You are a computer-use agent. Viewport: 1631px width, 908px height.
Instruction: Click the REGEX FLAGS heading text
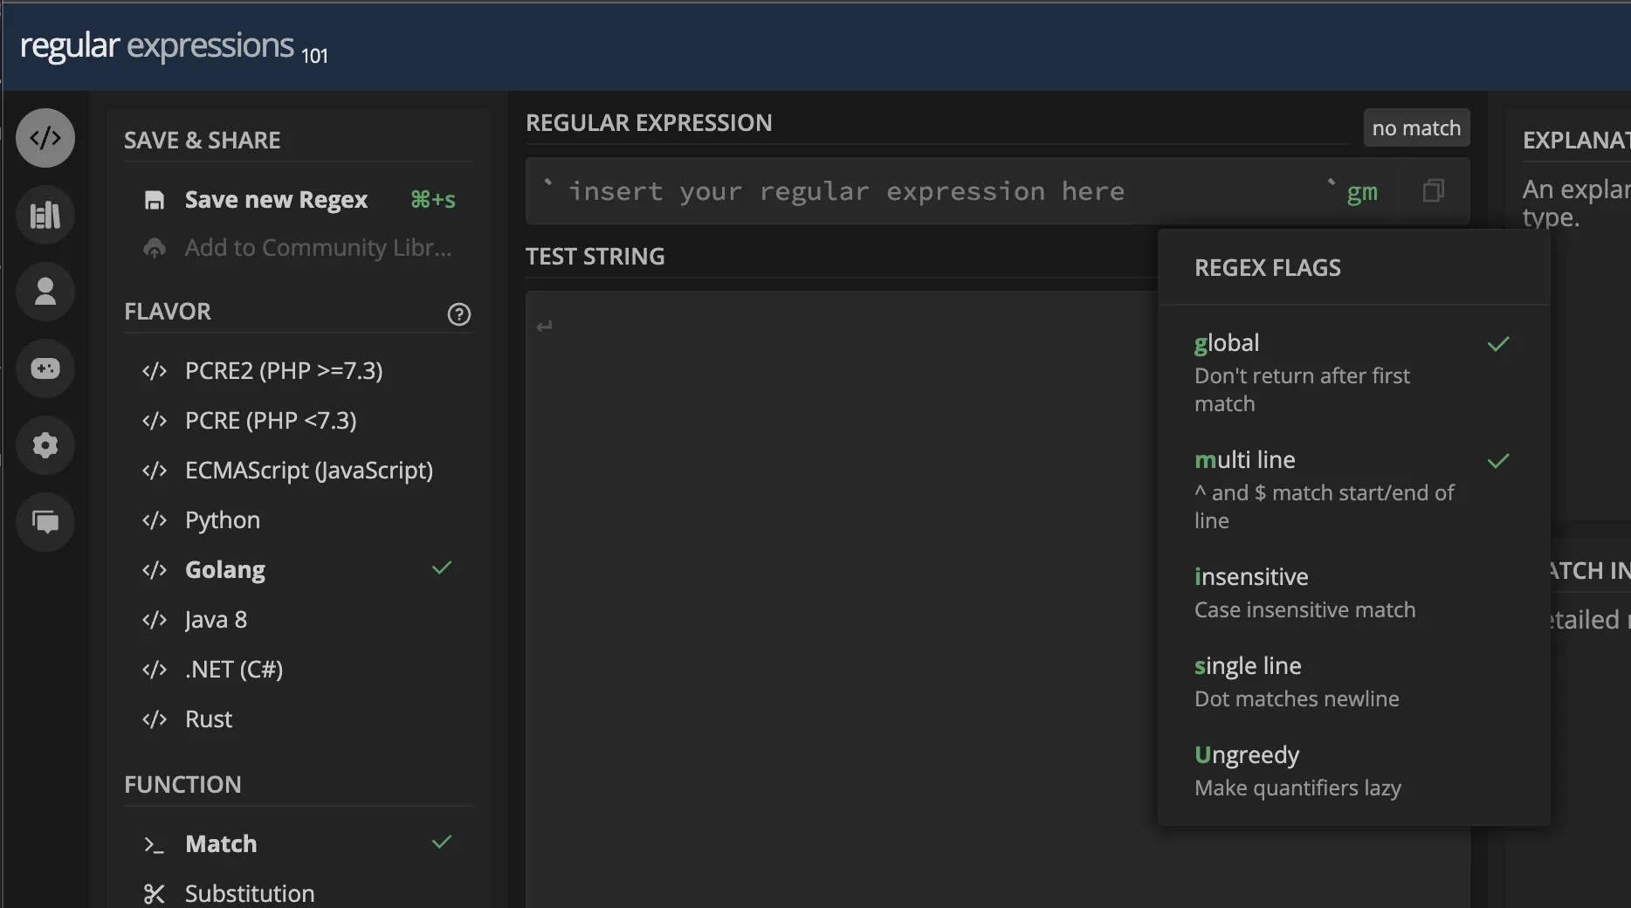1268,268
